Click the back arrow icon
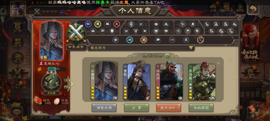The image size is (270, 121). pos(253,9)
